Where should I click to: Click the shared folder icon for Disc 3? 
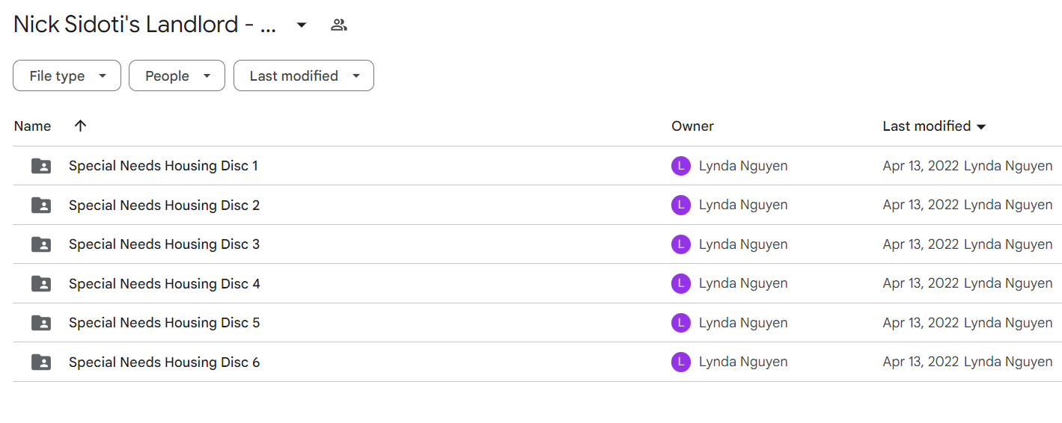tap(41, 244)
